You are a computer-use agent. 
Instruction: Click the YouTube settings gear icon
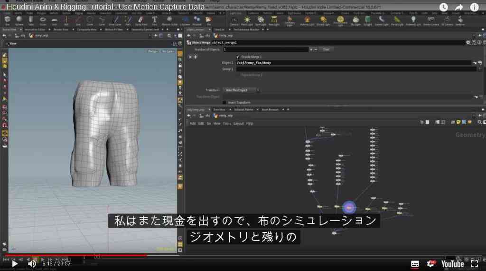430,264
